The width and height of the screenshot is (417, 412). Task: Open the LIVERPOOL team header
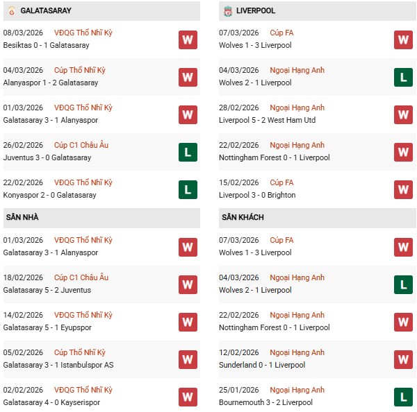click(256, 11)
